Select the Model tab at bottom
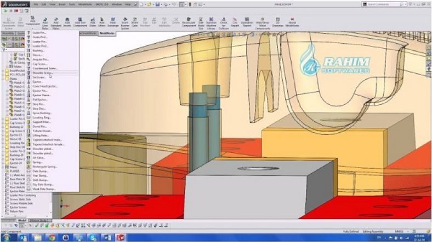The width and height of the screenshot is (432, 242). (x=22, y=220)
